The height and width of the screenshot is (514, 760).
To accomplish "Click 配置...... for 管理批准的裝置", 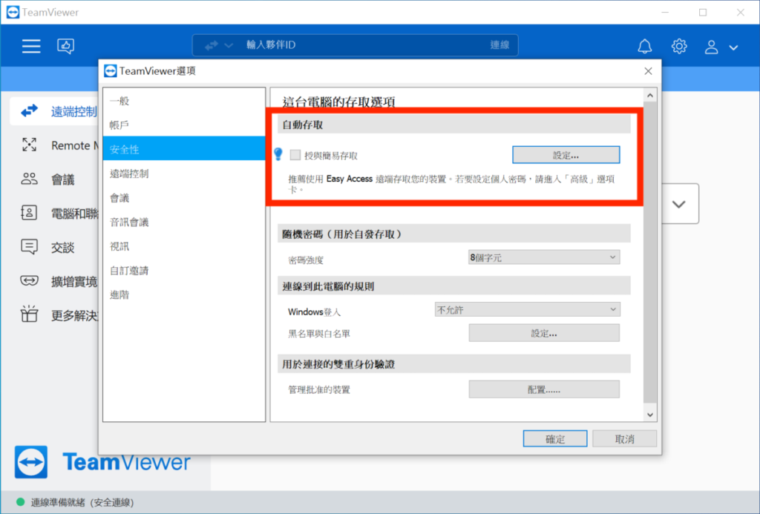I will (x=544, y=389).
